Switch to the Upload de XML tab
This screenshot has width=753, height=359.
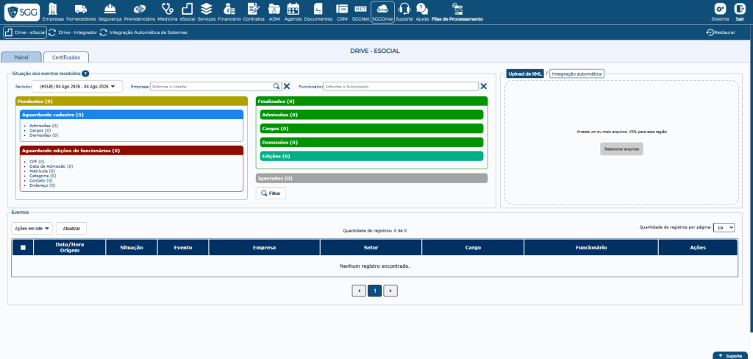[x=525, y=74]
